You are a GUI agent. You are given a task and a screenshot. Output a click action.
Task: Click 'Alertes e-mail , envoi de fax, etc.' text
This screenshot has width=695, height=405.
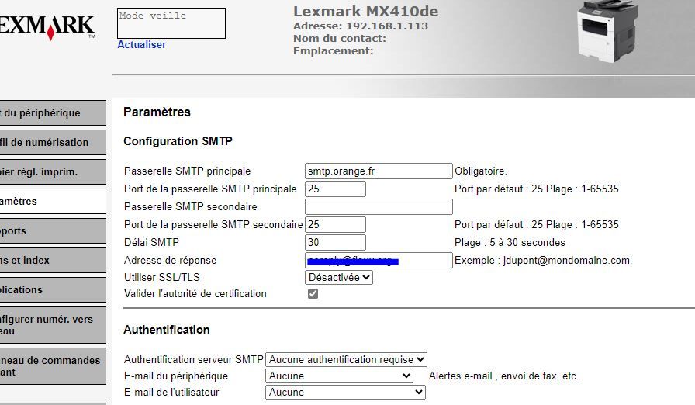coord(503,376)
